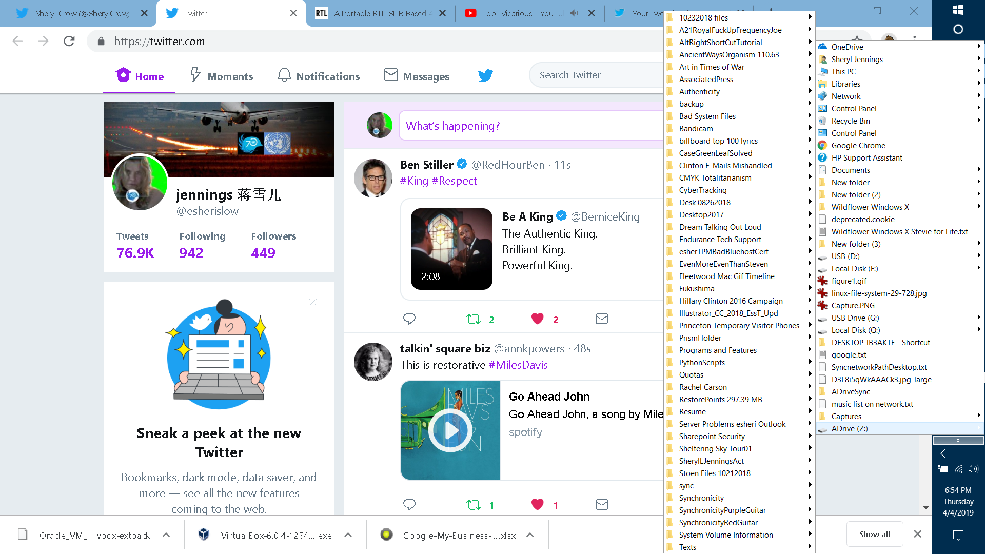
Task: Expand OneDrive submenu arrow
Action: pos(979,46)
